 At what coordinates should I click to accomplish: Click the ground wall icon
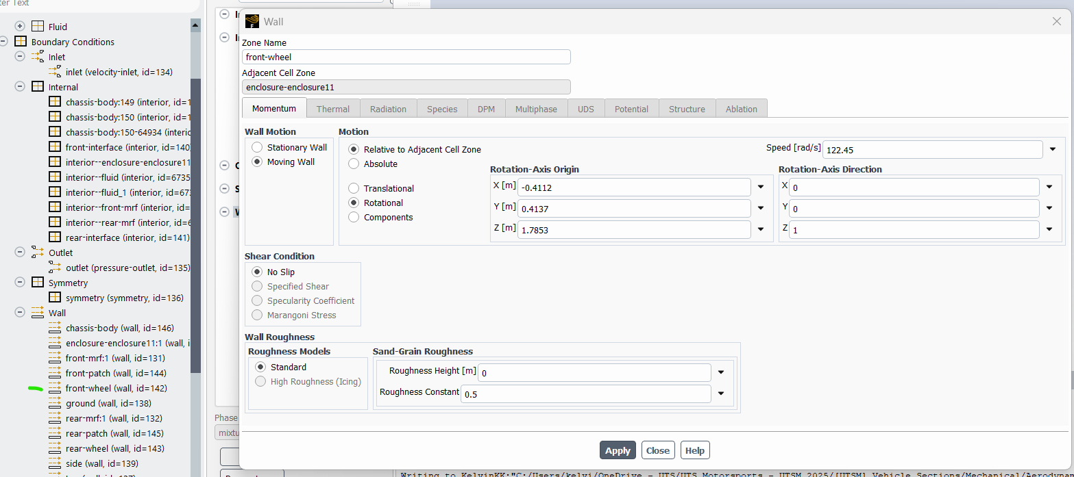pyautogui.click(x=55, y=403)
